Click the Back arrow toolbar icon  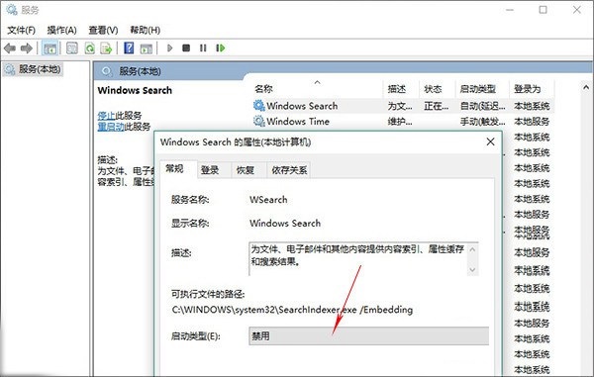(10, 48)
